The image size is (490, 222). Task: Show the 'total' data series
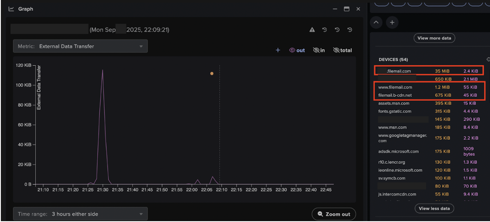coord(342,50)
